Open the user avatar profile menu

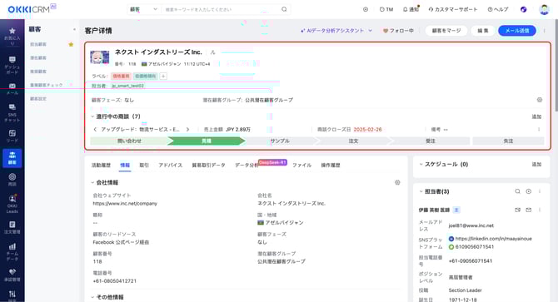544,10
